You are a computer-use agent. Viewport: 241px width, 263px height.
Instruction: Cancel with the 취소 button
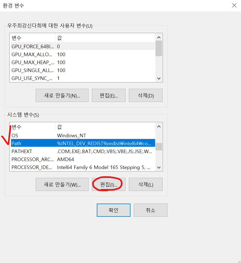151,210
